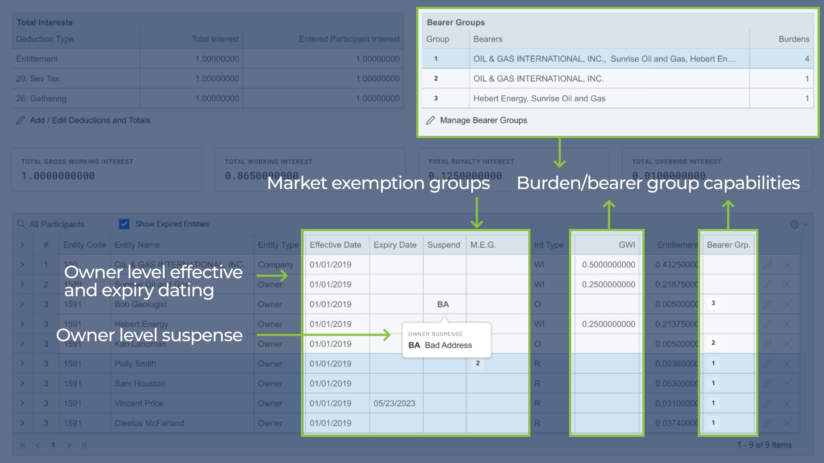Click the BA Bad Address tooltip entry
The image size is (824, 463).
[440, 345]
